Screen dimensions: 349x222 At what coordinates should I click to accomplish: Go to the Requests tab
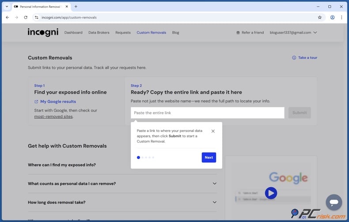[123, 33]
